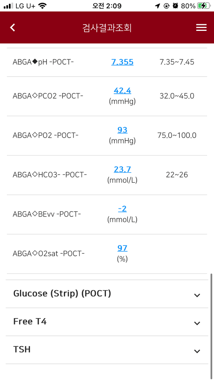
Task: Tap the alarm clock status icon
Action: coord(175,6)
